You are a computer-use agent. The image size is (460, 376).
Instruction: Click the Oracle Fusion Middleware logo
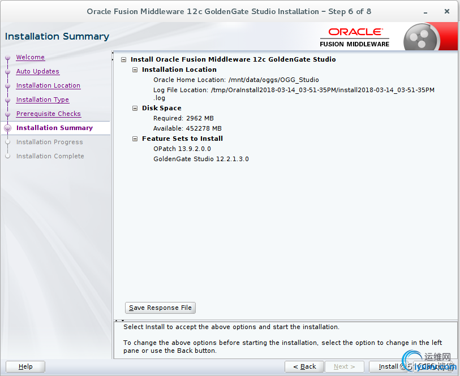(x=354, y=37)
